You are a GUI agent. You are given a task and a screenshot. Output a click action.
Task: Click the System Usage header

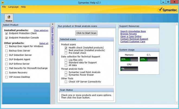point(139,50)
